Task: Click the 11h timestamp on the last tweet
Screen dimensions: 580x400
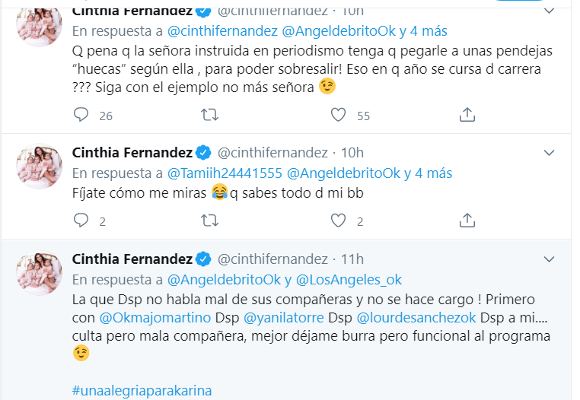Action: click(352, 259)
